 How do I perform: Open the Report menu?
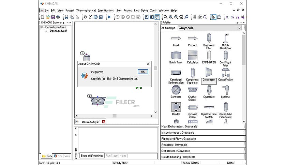coord(127,10)
